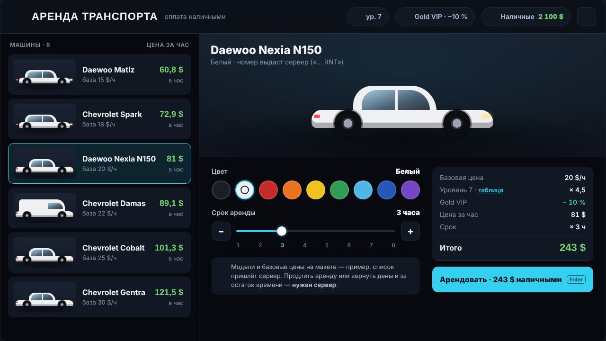Click the "ур. 7" level pill
The image size is (606, 341).
tap(368, 17)
